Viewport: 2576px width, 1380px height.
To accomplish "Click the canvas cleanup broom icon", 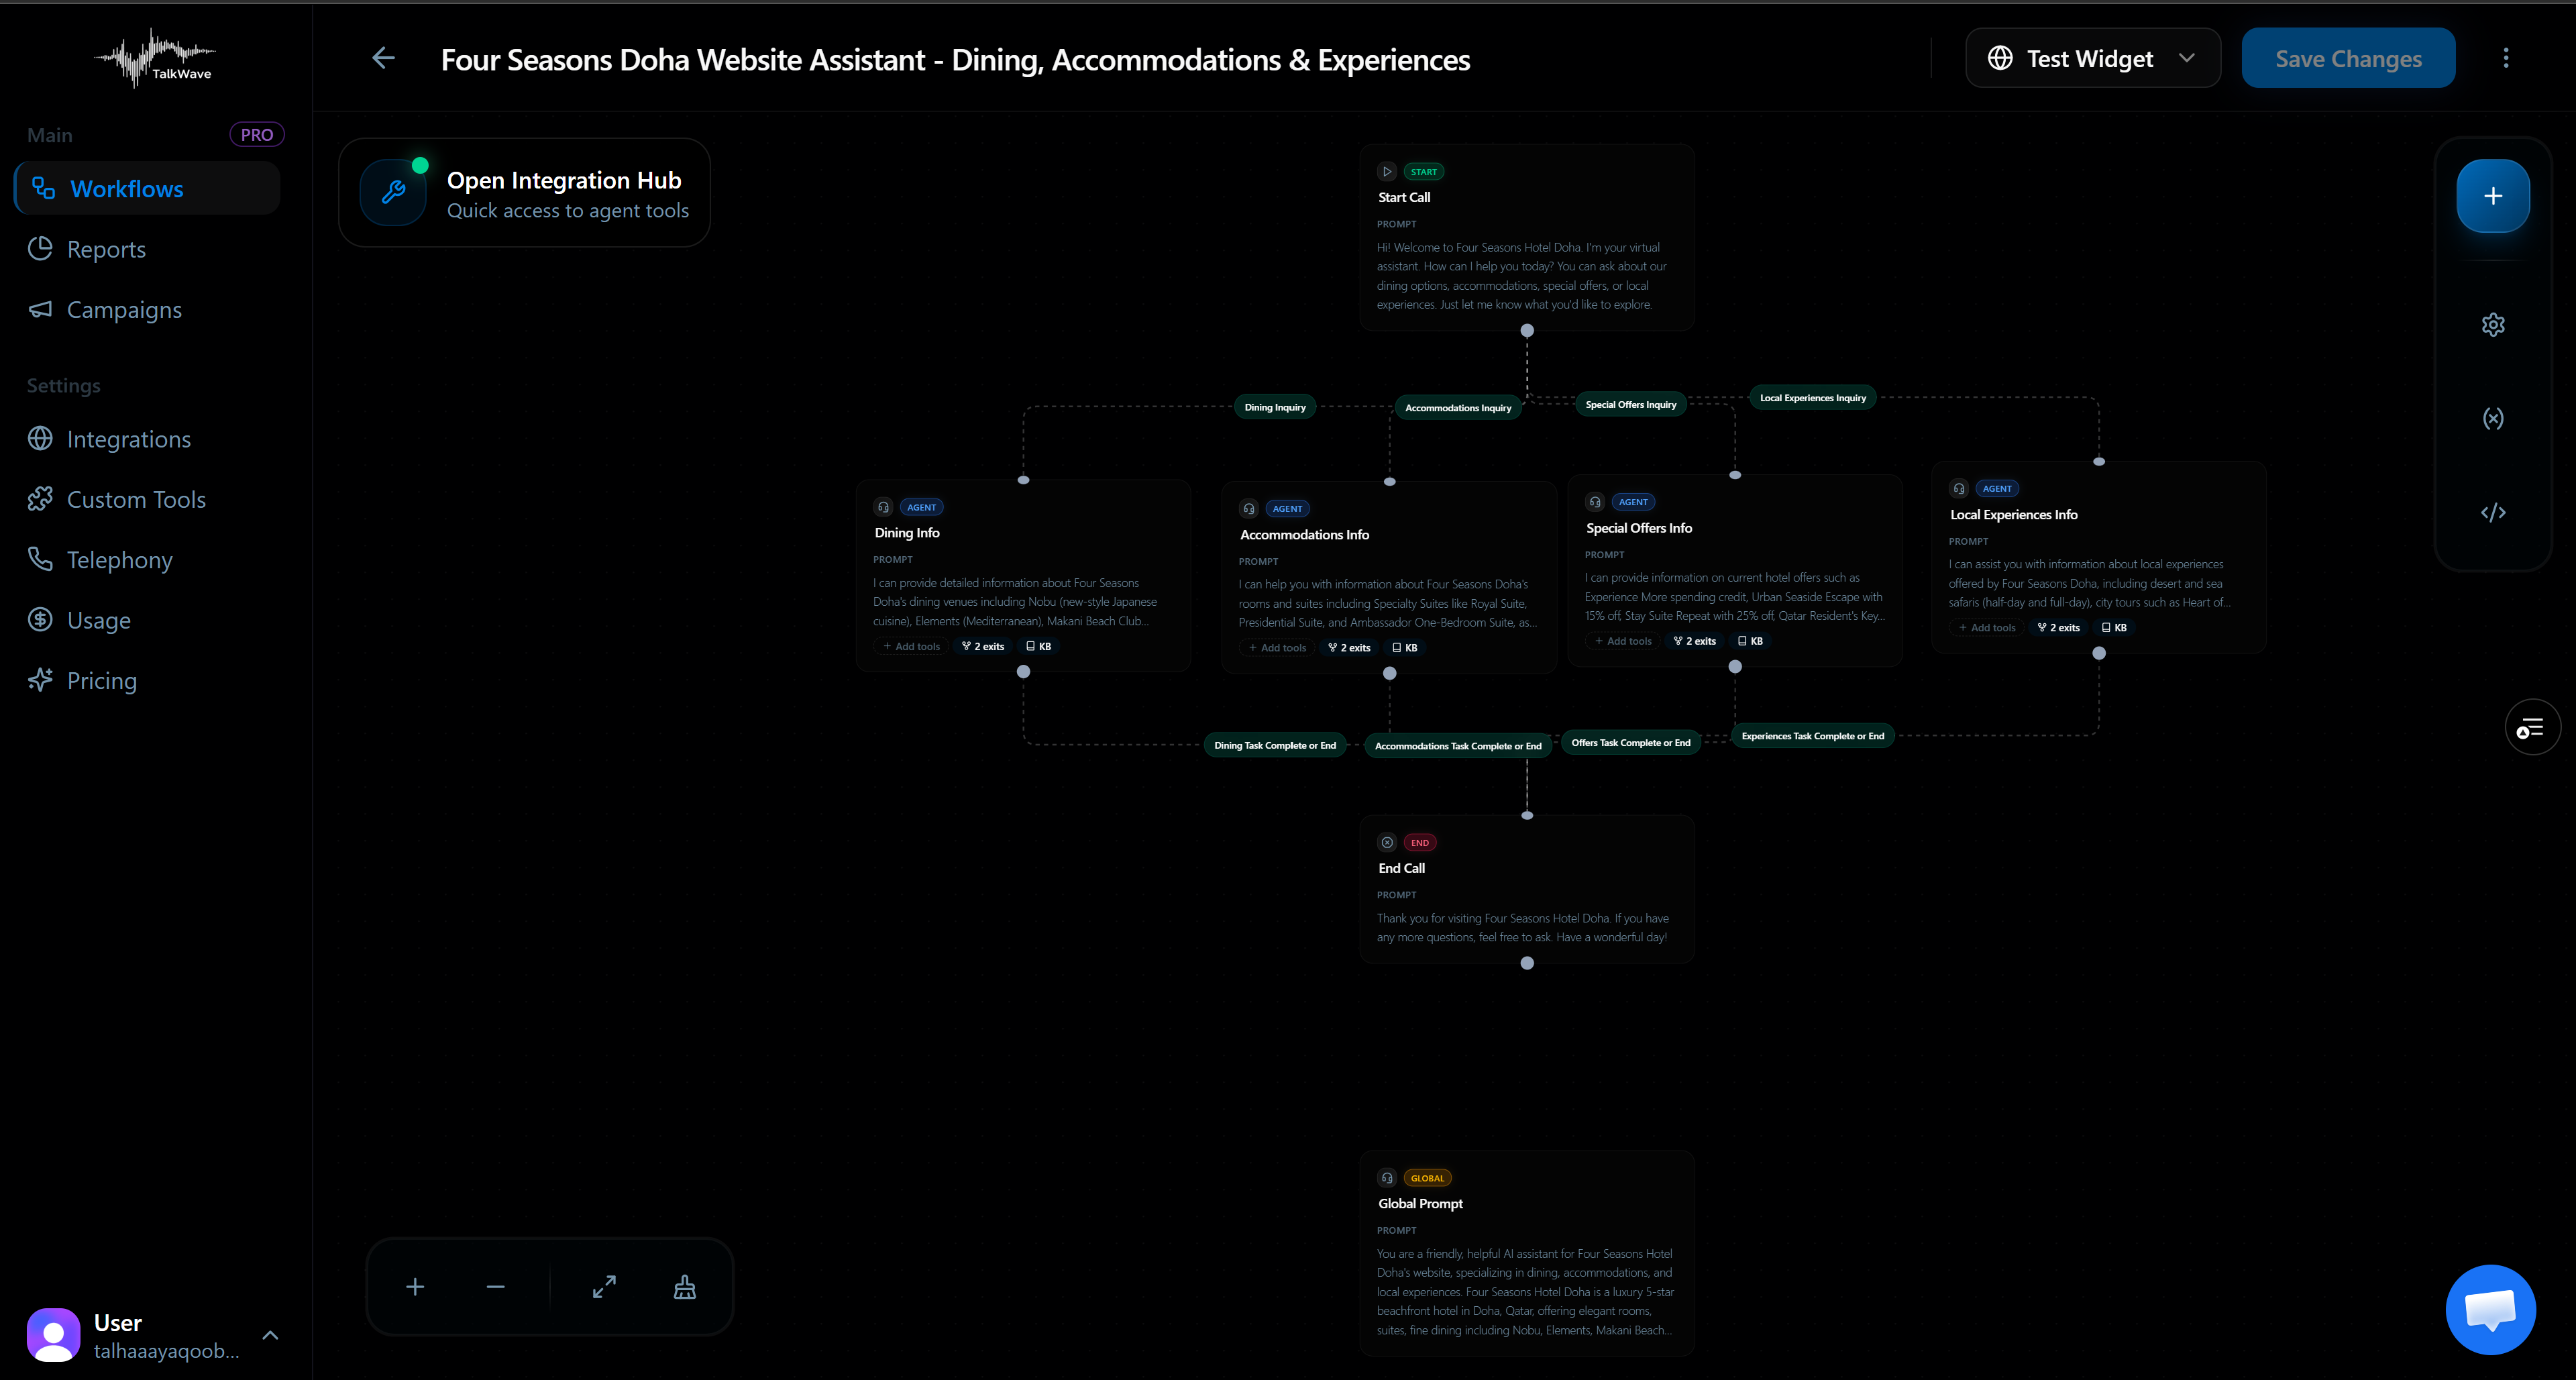I will click(x=684, y=1287).
